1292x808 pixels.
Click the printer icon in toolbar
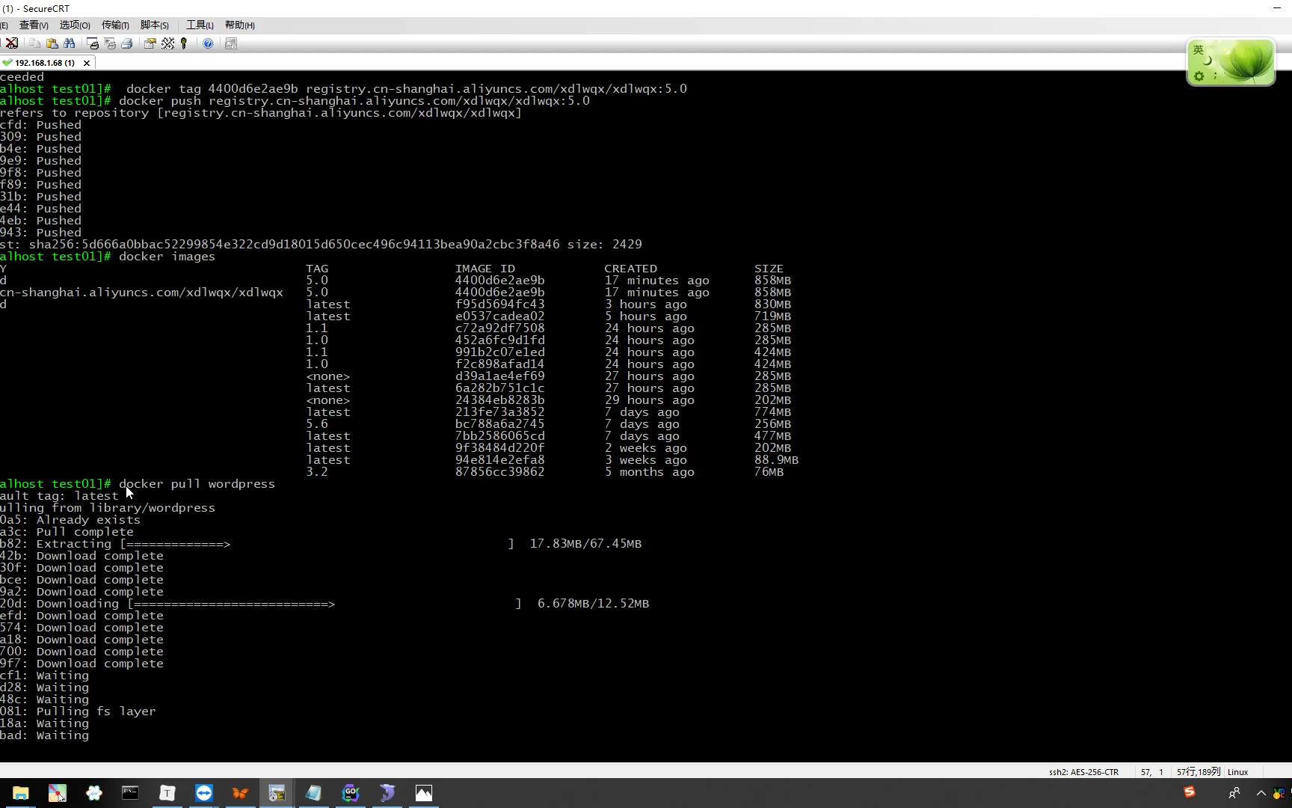coord(127,43)
